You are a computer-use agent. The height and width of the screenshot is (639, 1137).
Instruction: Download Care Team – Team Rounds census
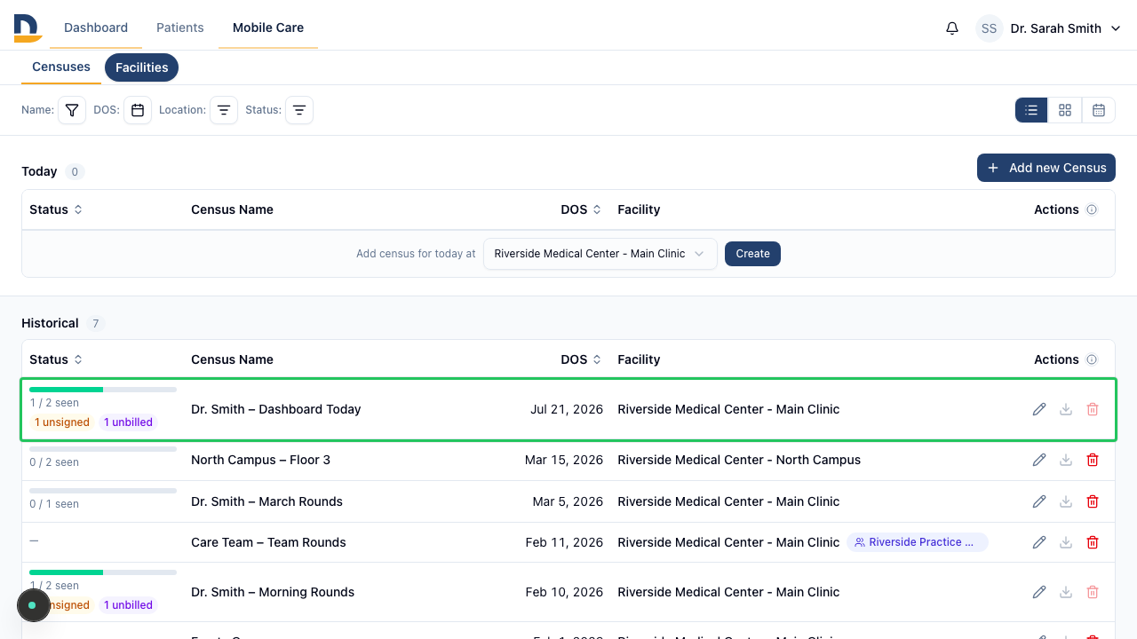click(x=1066, y=542)
